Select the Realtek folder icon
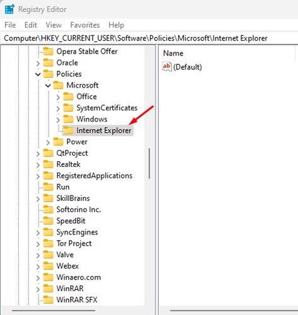 [49, 164]
